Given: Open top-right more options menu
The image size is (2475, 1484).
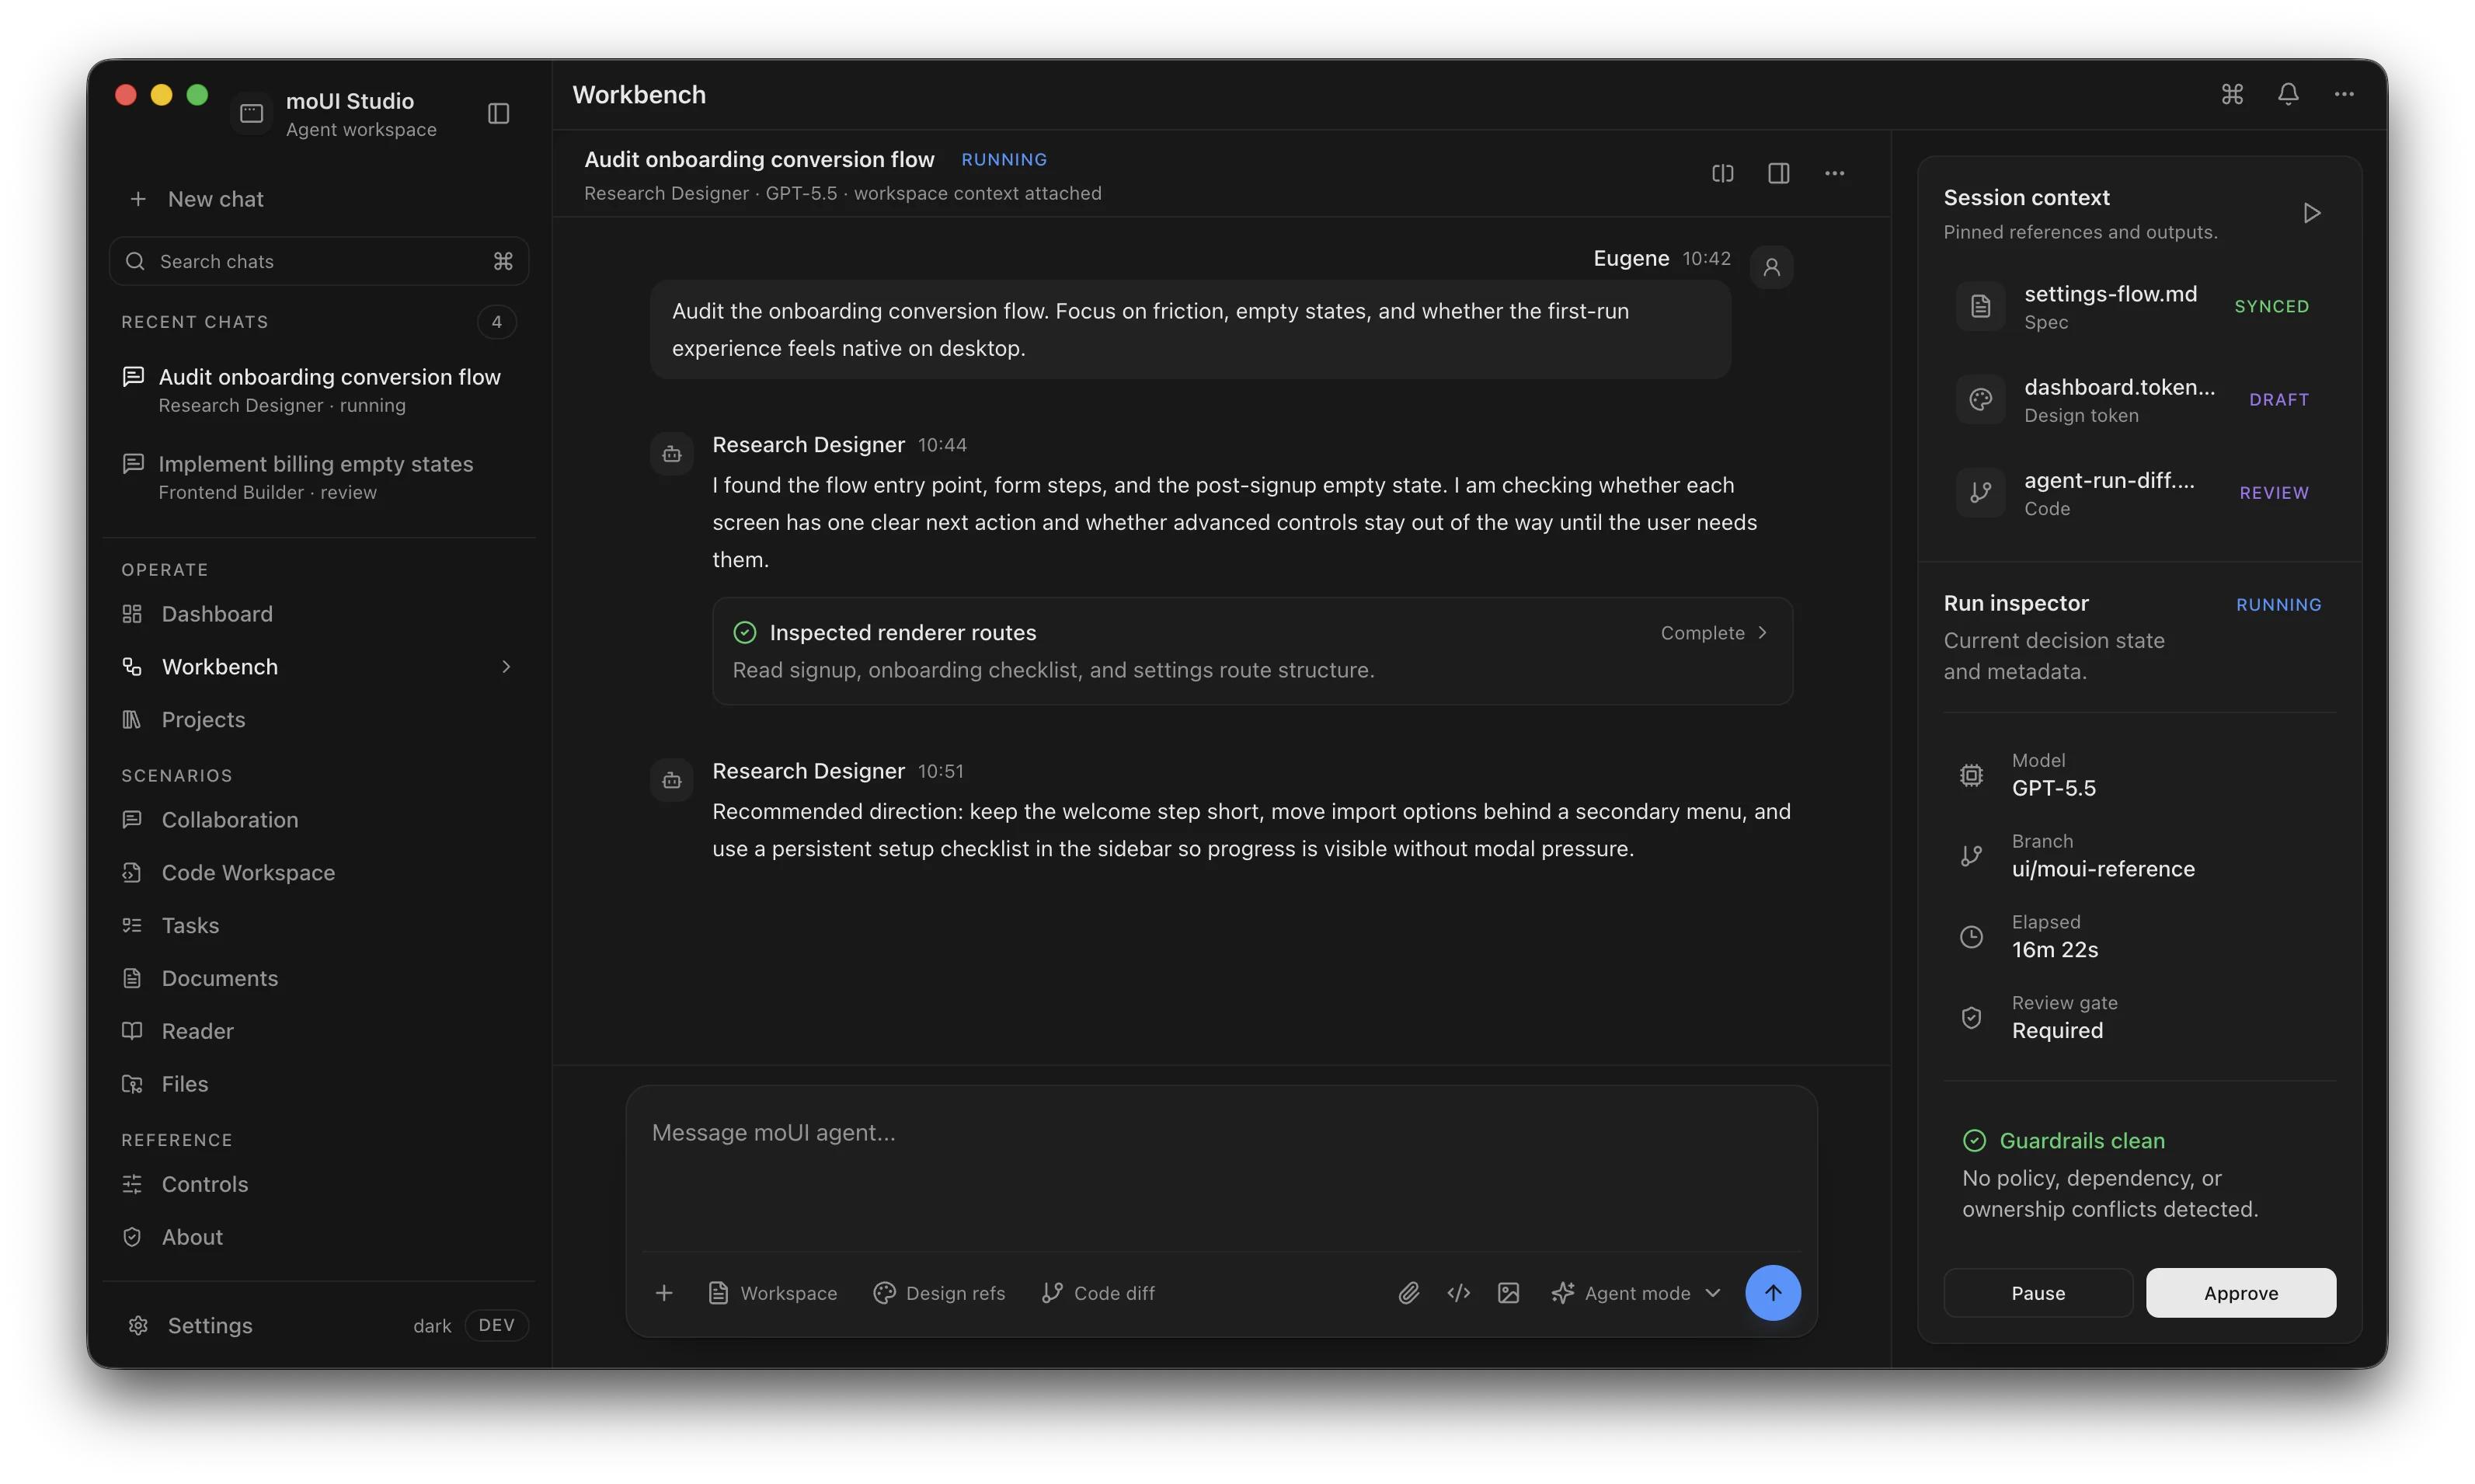Looking at the screenshot, I should 2344,94.
